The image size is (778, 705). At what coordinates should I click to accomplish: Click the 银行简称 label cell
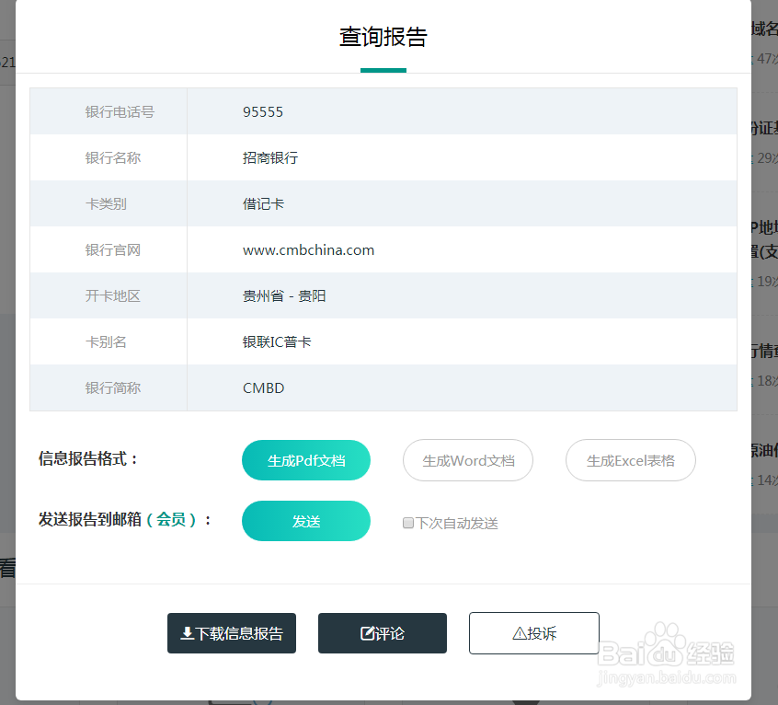(x=109, y=387)
